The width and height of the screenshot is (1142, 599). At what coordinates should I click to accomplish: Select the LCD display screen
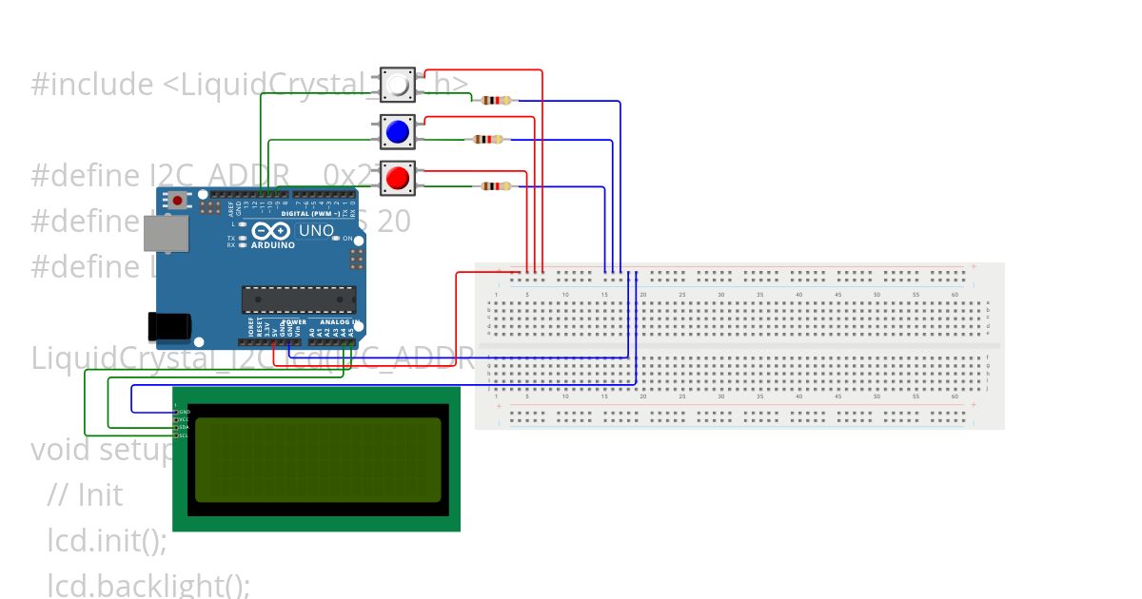coord(316,459)
